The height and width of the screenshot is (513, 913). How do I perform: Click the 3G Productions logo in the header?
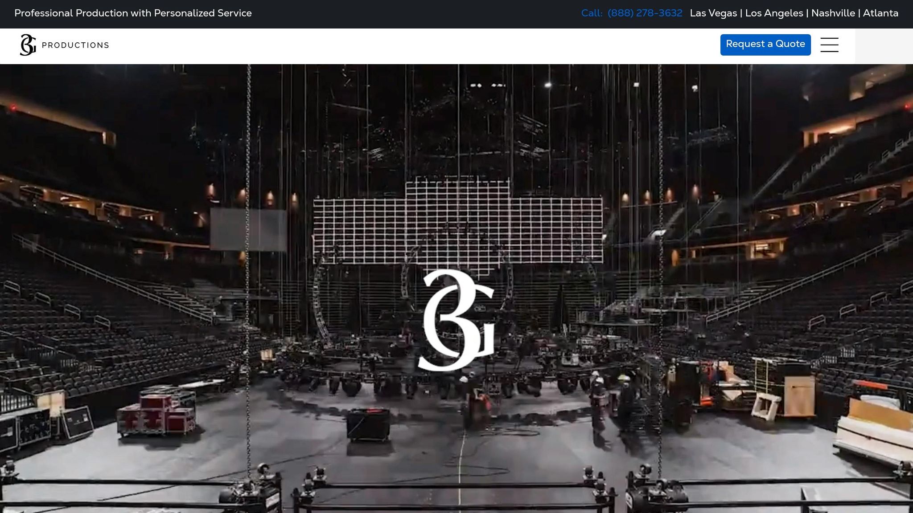(x=65, y=45)
